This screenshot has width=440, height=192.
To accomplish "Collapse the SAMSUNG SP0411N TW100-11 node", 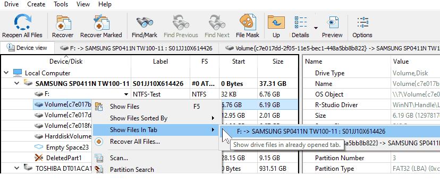I will [17, 83].
